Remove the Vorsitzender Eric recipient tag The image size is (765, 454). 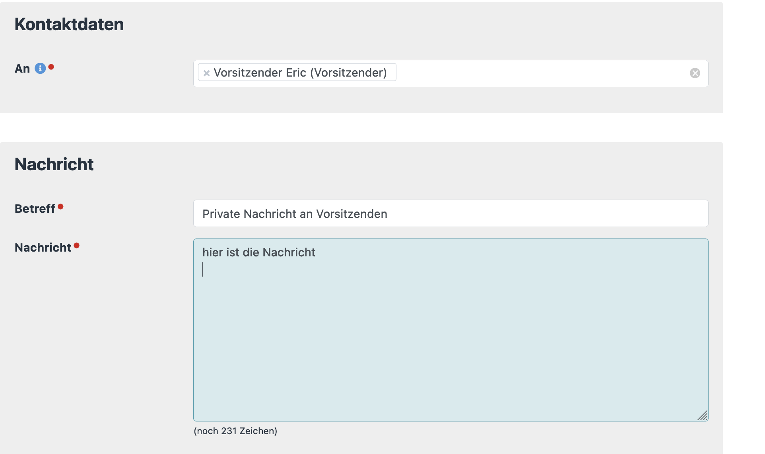[x=206, y=73]
